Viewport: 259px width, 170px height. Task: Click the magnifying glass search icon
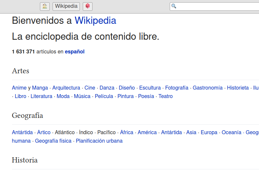[174, 6]
